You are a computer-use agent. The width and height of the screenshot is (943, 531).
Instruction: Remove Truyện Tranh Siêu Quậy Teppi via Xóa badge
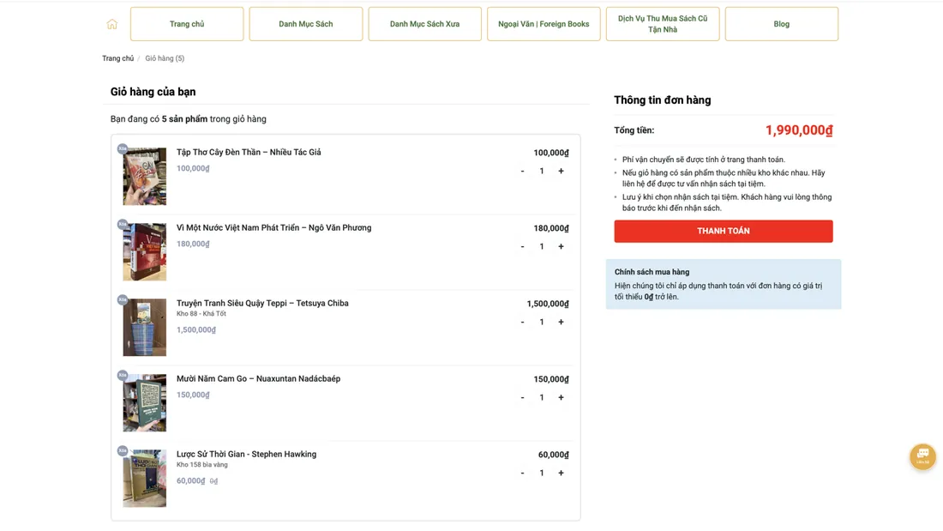point(123,299)
